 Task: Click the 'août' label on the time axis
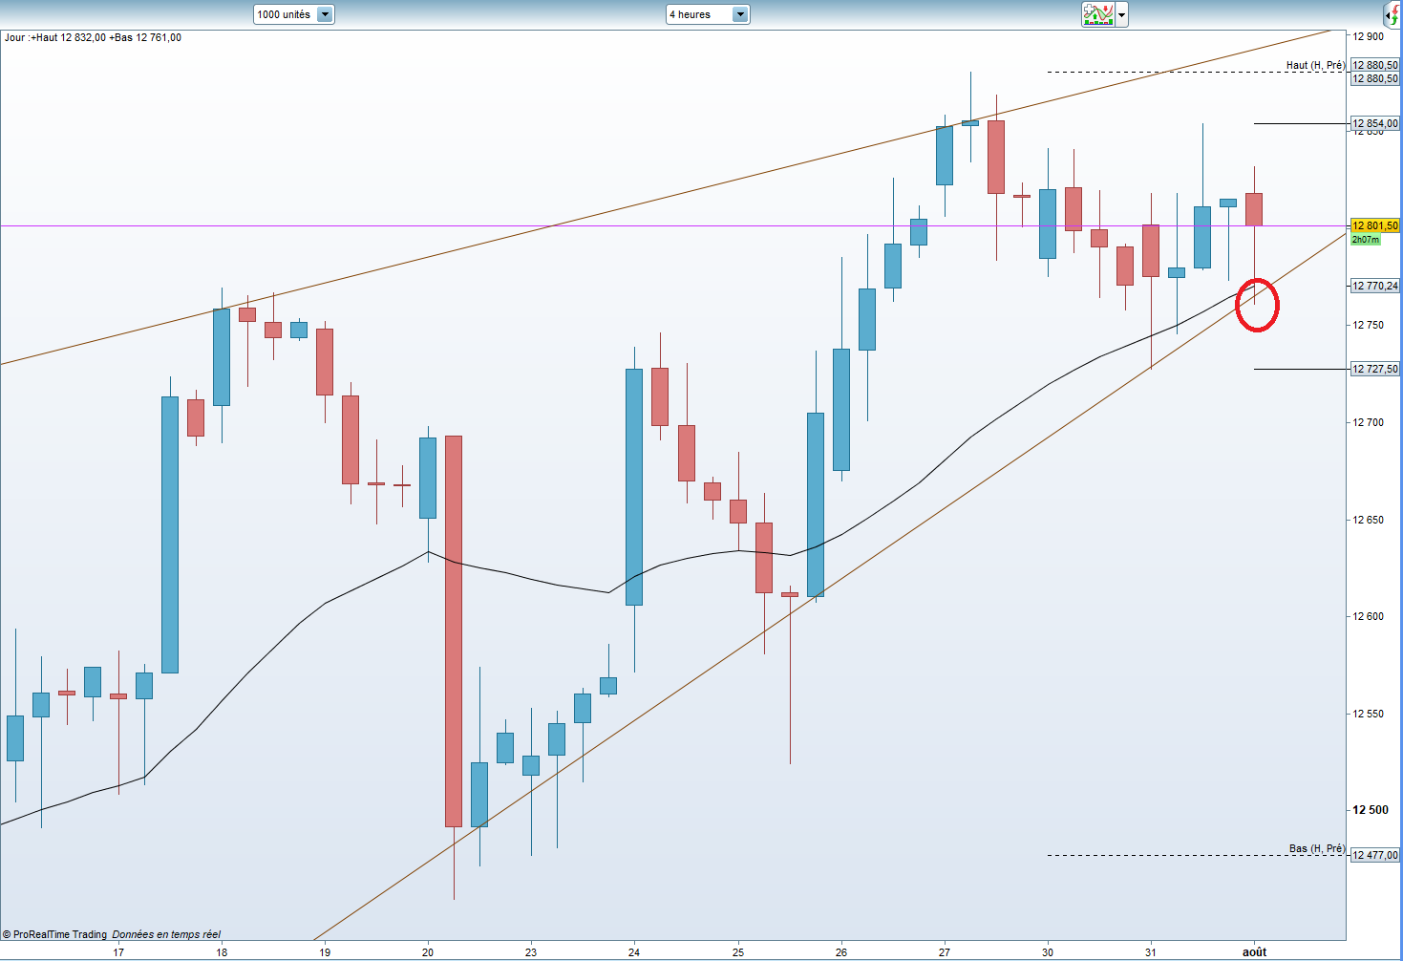1254,951
